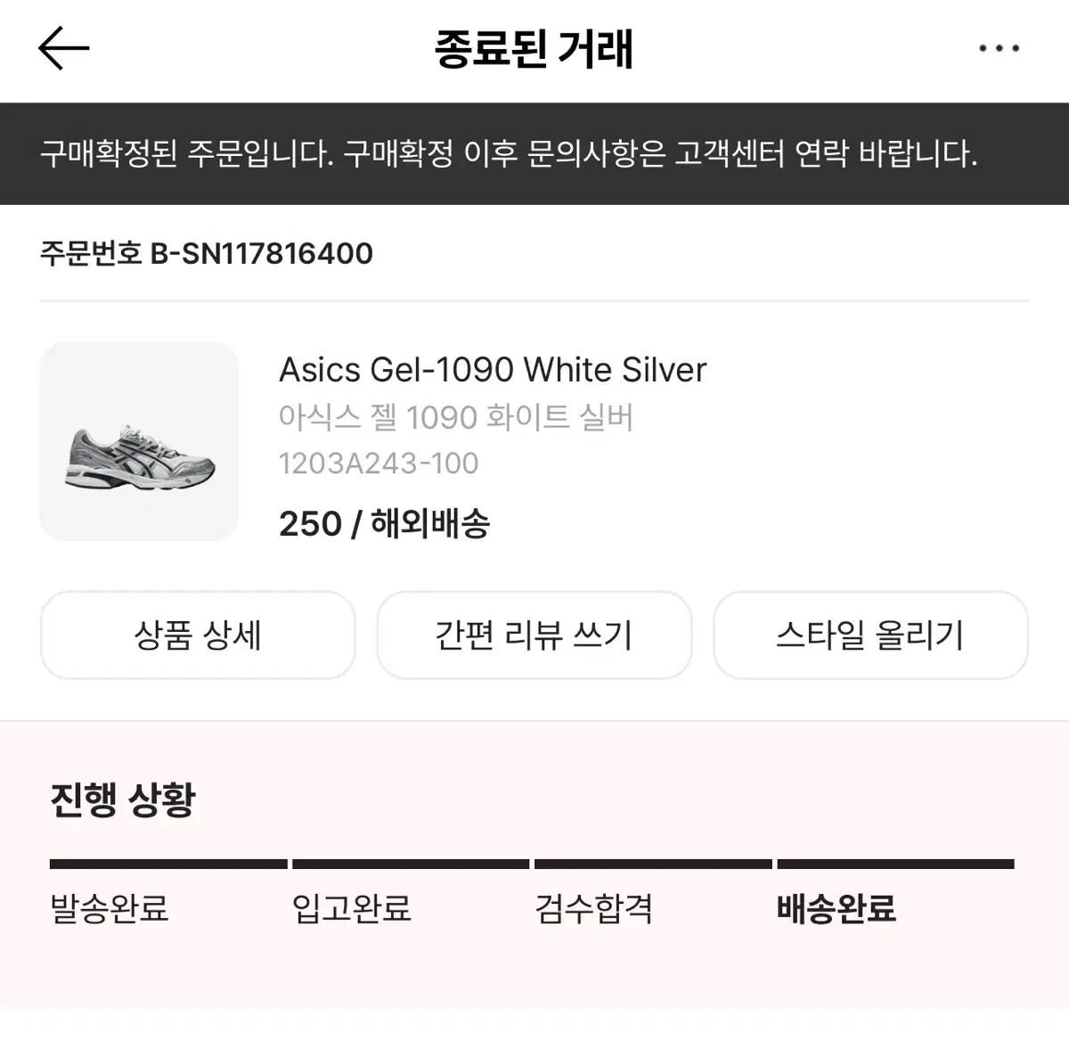Click the progress bar segment above 발송완료
Viewport: 1069px width, 1049px height.
tap(168, 864)
